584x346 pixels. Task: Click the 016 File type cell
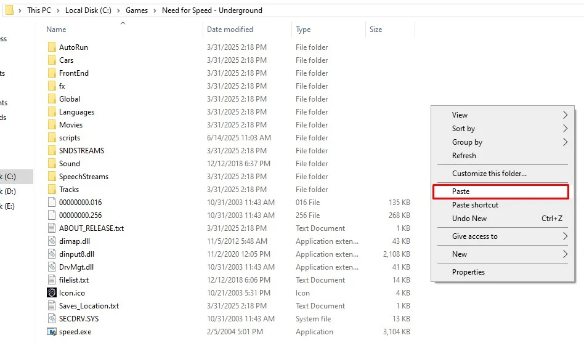click(x=307, y=203)
